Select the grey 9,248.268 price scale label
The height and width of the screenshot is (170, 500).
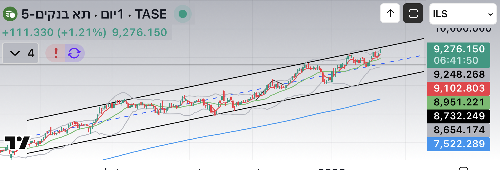tap(458, 74)
